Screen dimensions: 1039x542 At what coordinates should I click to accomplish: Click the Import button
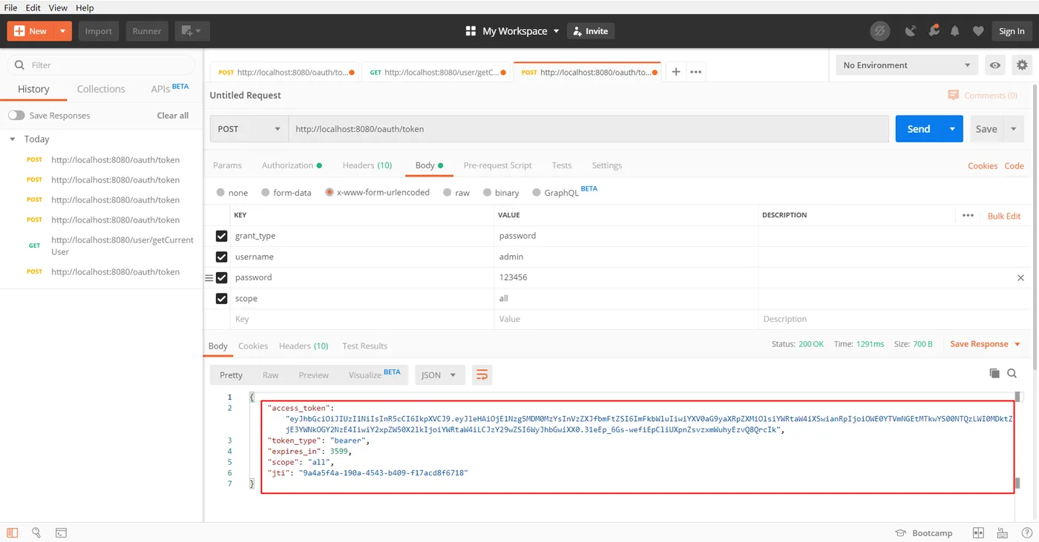click(99, 31)
